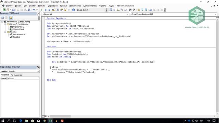This screenshot has width=219, height=123.
Task: Open the Project Explorer toolbar icon
Action: pyautogui.click(x=58, y=10)
